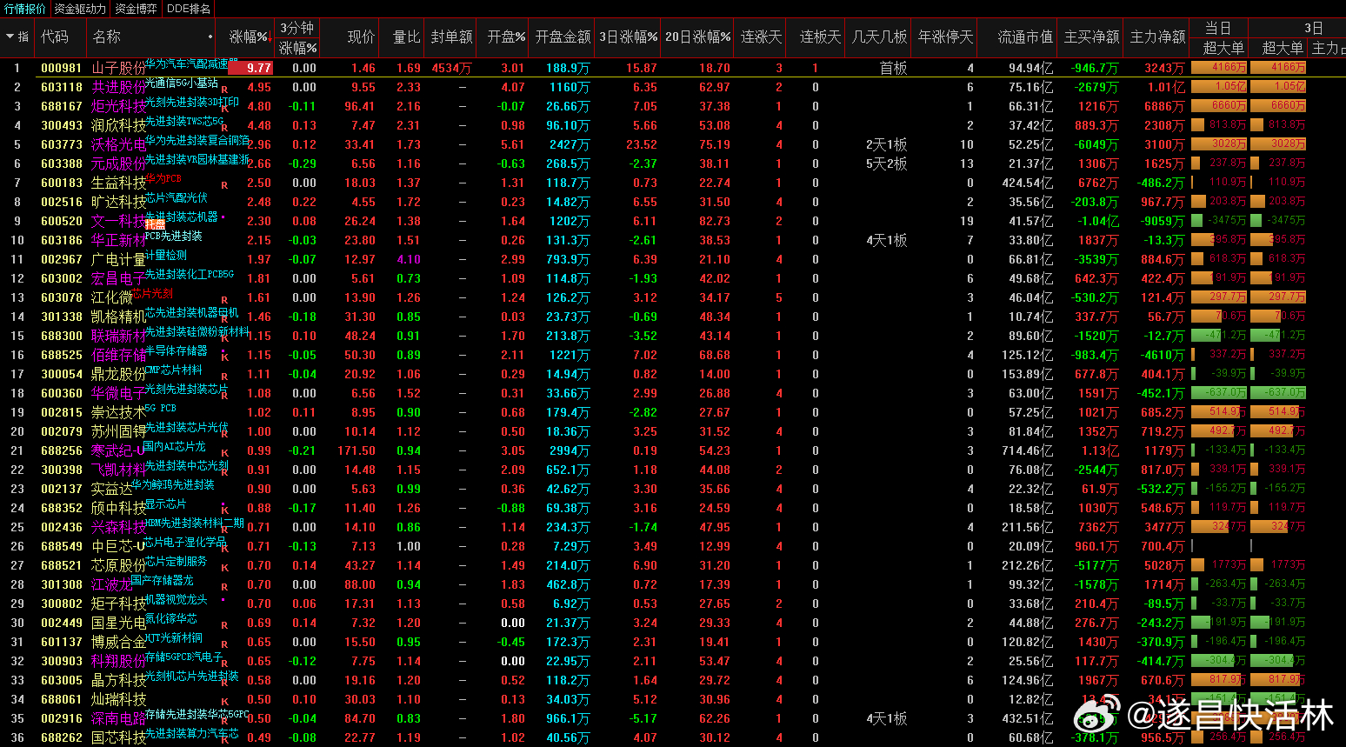Click the R marker on the 生益科技 row
1346x747 pixels.
pos(224,185)
